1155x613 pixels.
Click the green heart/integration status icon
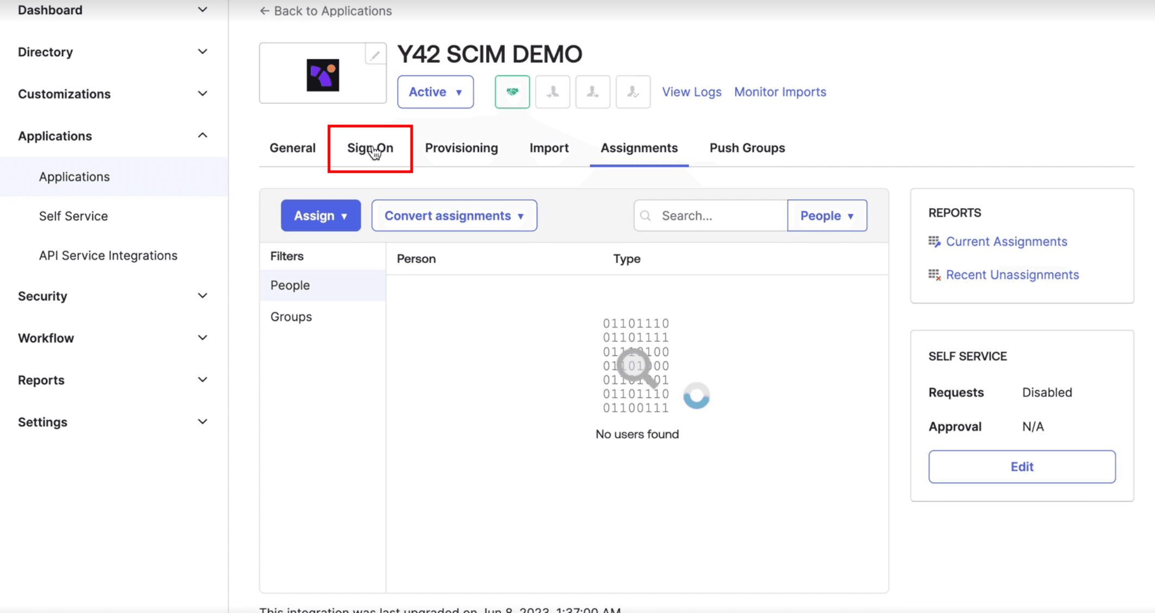[512, 92]
